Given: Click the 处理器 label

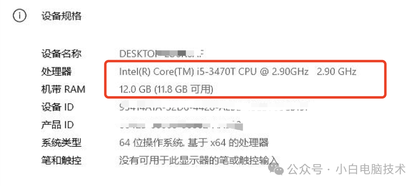Looking at the screenshot, I should coord(56,72).
